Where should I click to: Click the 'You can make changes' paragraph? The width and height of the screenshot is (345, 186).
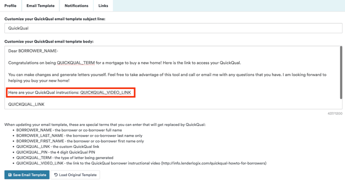point(167,77)
